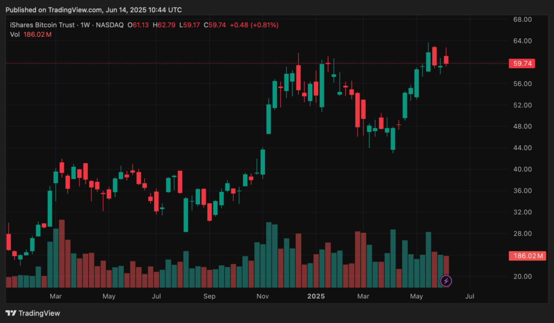
Task: Click the red 186.02 M volume tag on axis
Action: 527,255
